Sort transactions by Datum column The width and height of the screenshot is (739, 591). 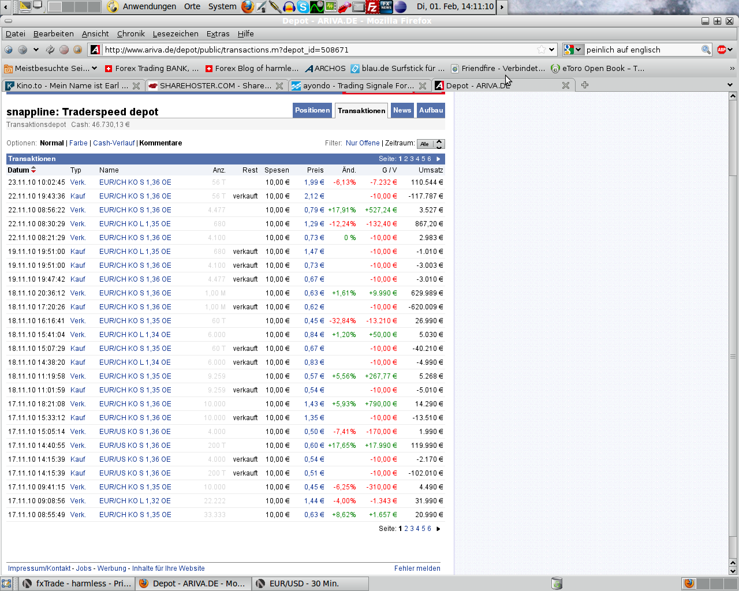pyautogui.click(x=21, y=170)
